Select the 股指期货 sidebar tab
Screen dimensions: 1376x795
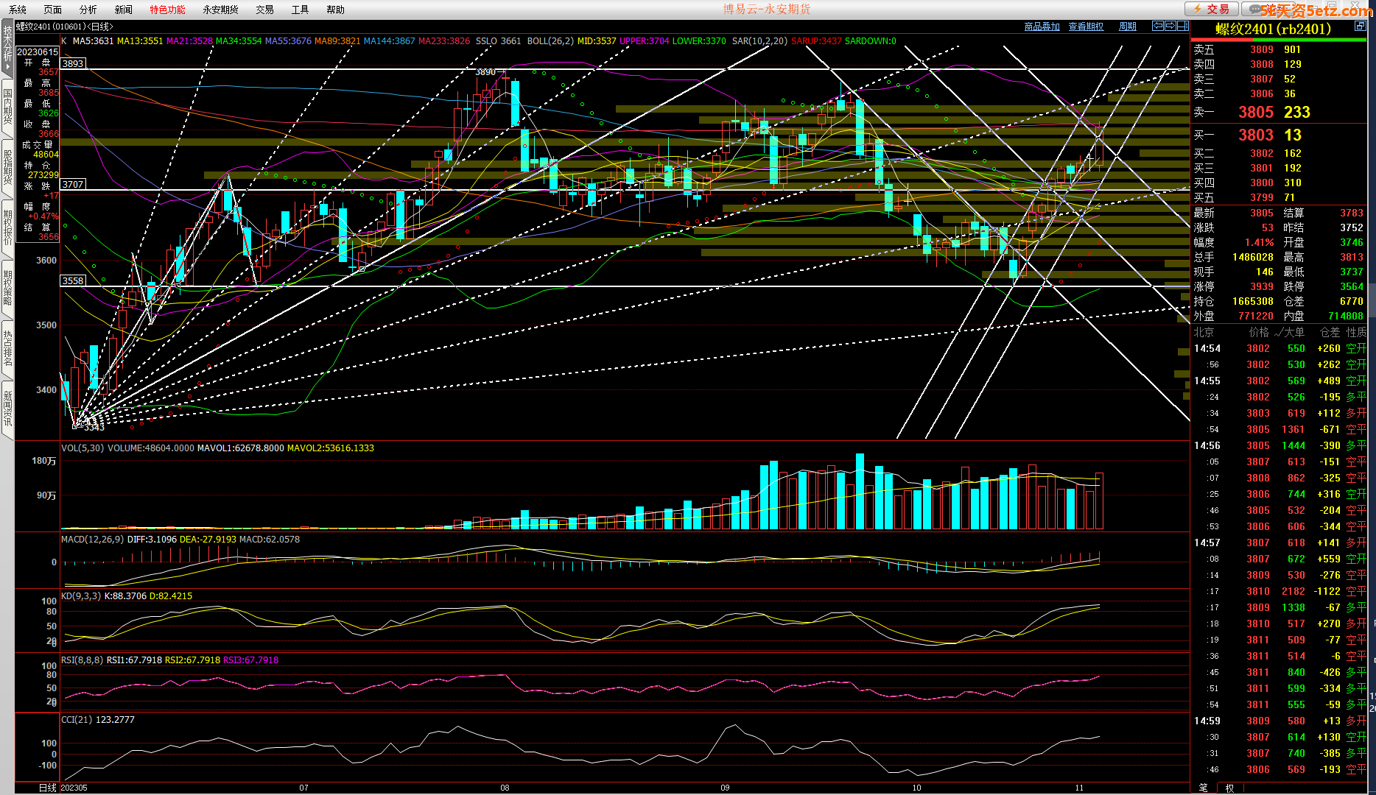(7, 168)
